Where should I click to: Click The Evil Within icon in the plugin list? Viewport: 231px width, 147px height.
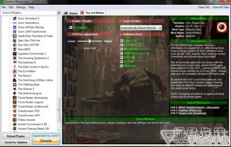coord(15,71)
